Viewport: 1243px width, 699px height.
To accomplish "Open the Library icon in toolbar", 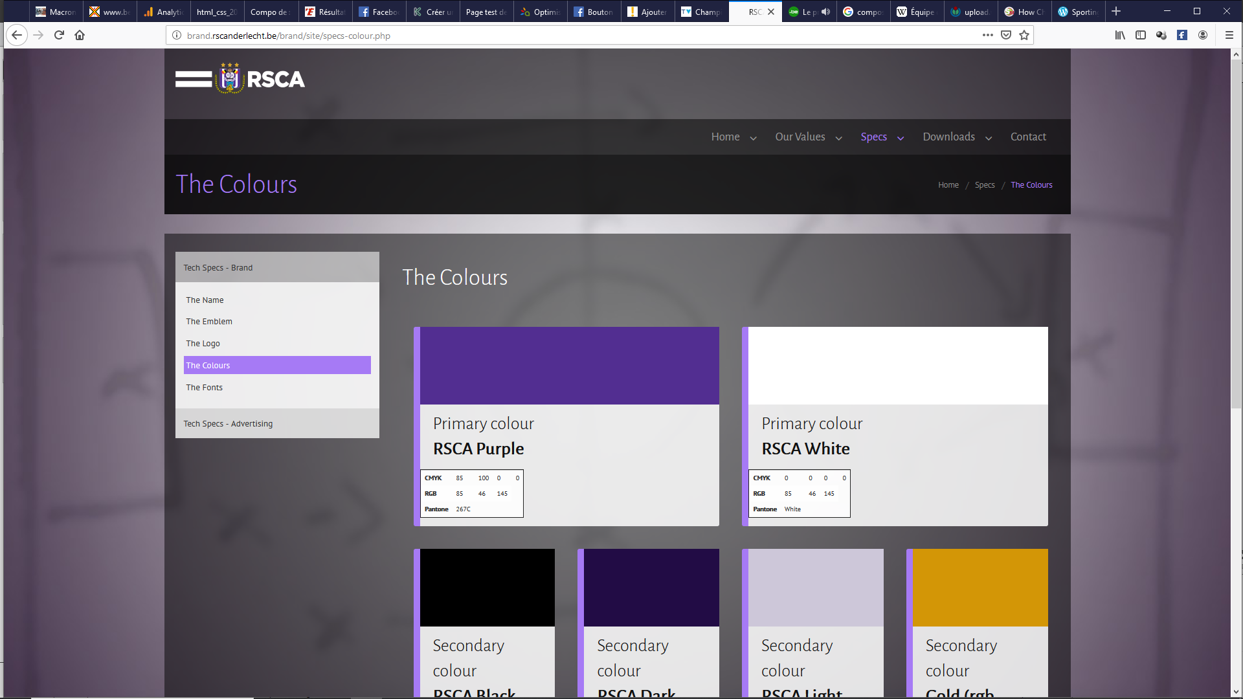I will (x=1120, y=35).
